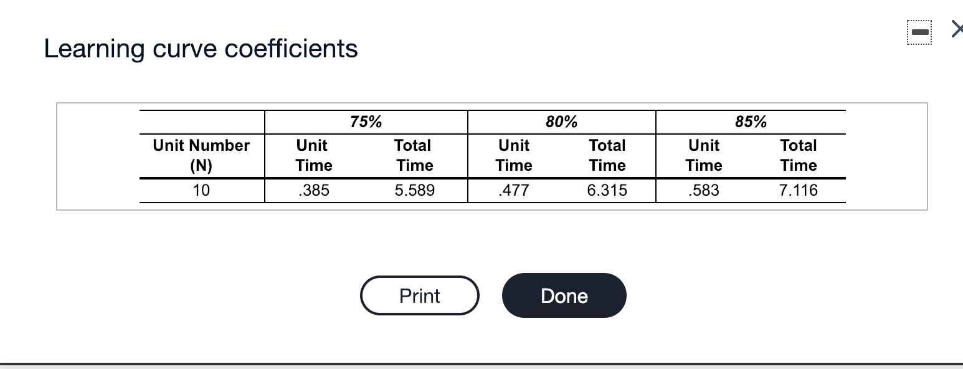Viewport: 963px width, 369px height.
Task: Select the 6.315 total time value
Action: point(607,190)
